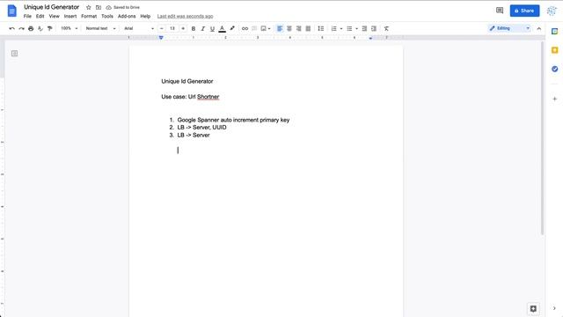Add a comment from the toolbar

(x=254, y=28)
